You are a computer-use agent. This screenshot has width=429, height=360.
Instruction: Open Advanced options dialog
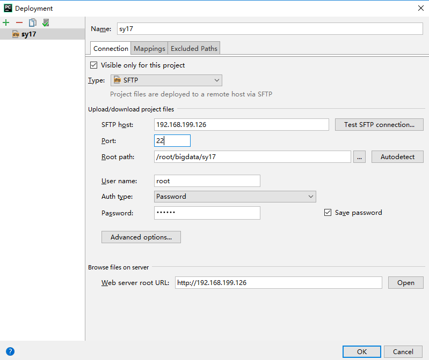click(141, 237)
